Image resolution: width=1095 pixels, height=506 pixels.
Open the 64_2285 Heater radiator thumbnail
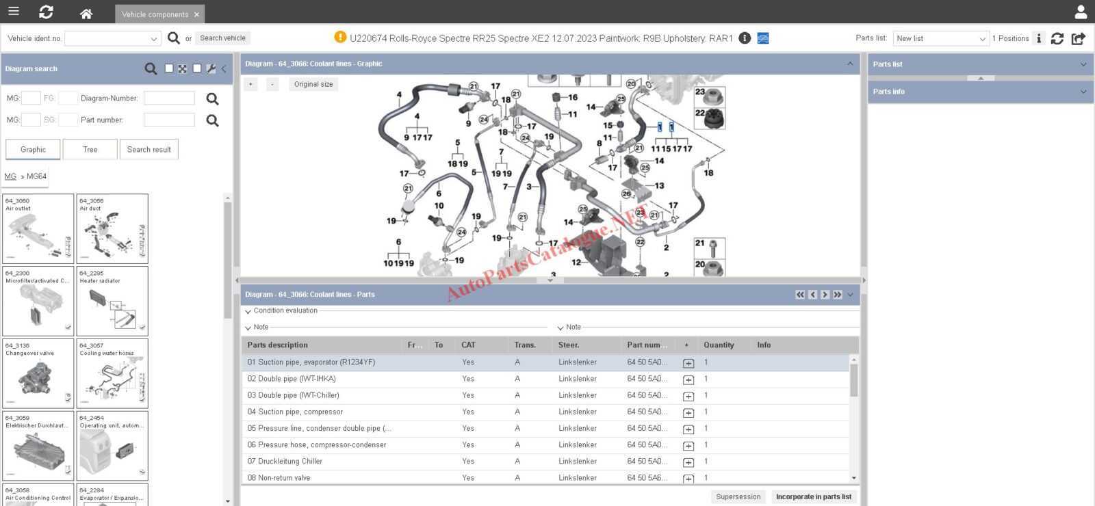[x=112, y=301]
